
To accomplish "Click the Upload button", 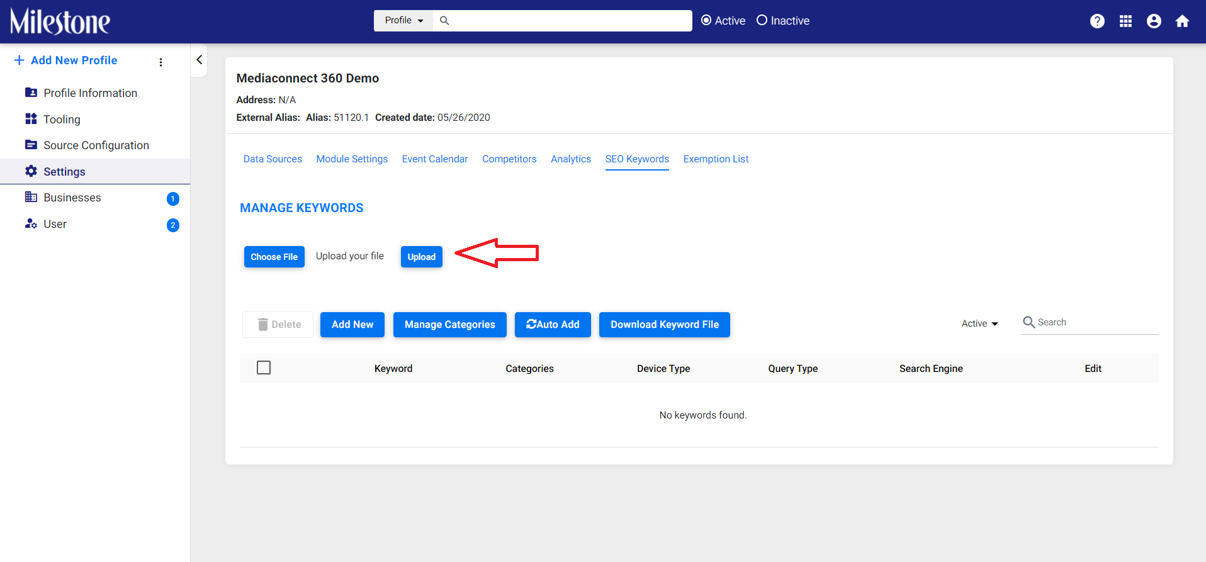I will coord(422,257).
